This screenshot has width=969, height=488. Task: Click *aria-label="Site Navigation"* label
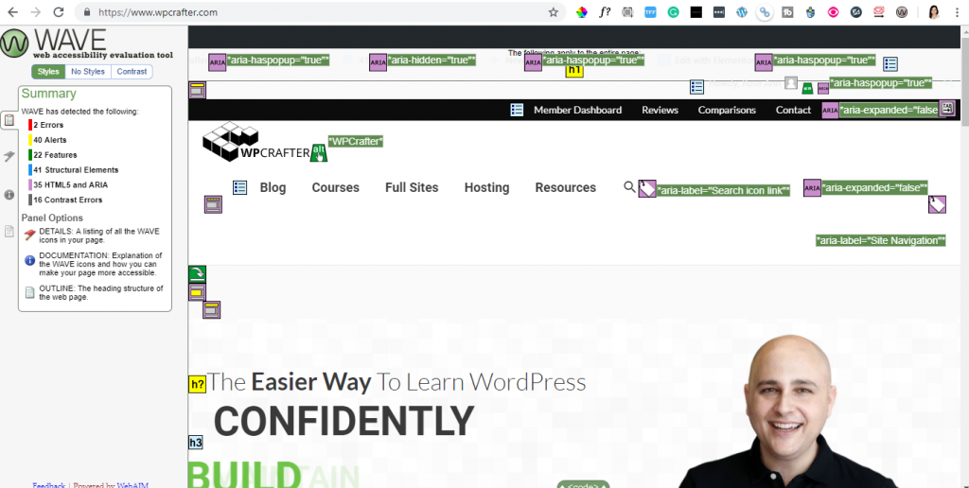(x=881, y=240)
